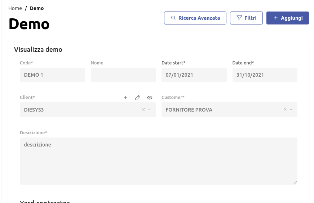Click the magnifier icon in Ricerca Avanzata
The height and width of the screenshot is (203, 314).
173,18
